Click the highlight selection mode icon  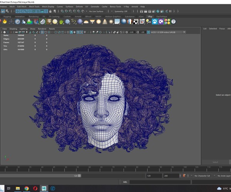click(55, 11)
